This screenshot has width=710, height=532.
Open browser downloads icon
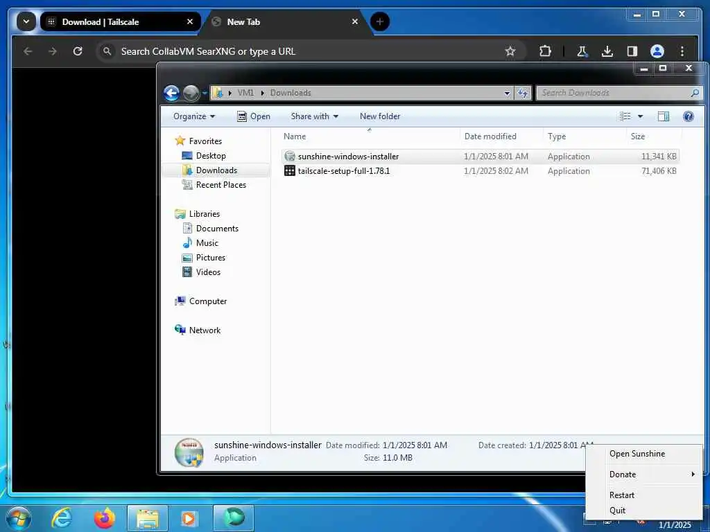tap(607, 51)
